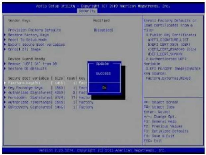
Task: Click arrow beside OsRecovery Signatures
Action: tap(5, 107)
